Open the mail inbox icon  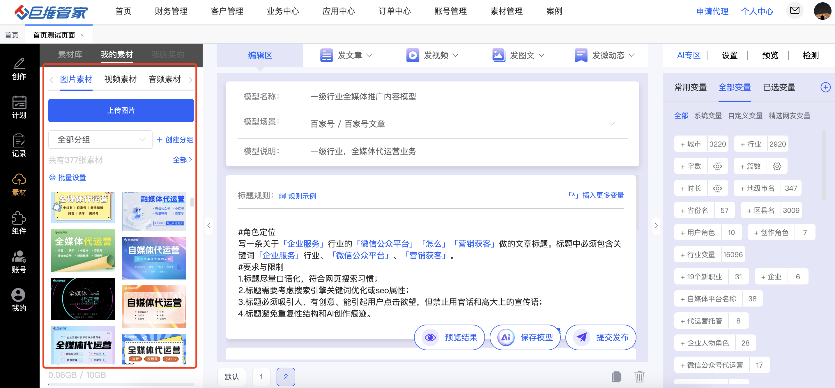pyautogui.click(x=795, y=11)
